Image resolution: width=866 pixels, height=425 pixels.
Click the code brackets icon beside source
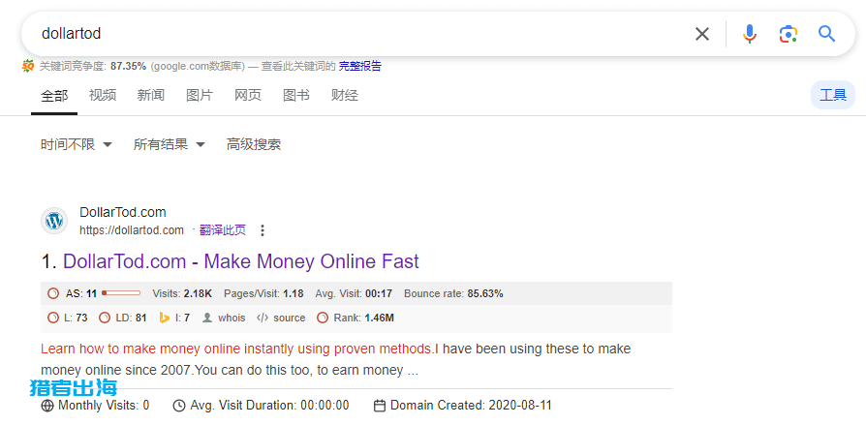coord(263,318)
